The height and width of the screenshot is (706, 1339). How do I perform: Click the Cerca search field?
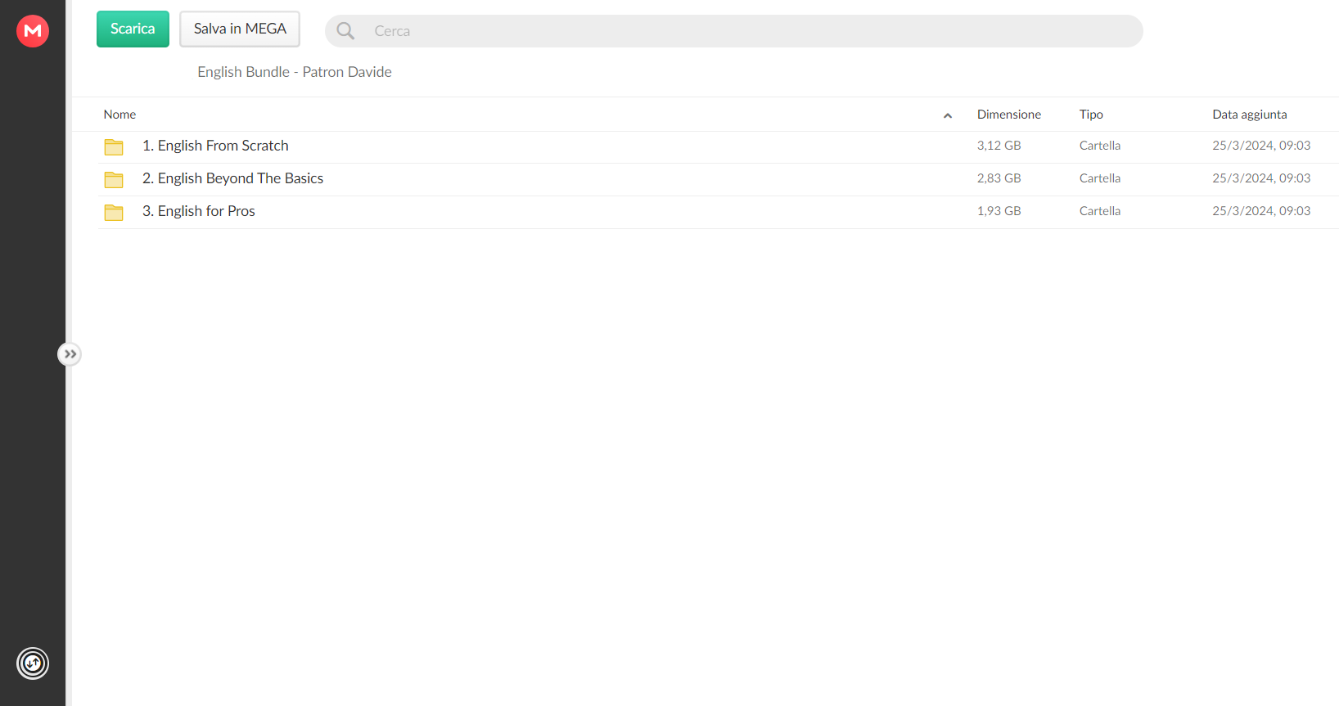click(733, 31)
